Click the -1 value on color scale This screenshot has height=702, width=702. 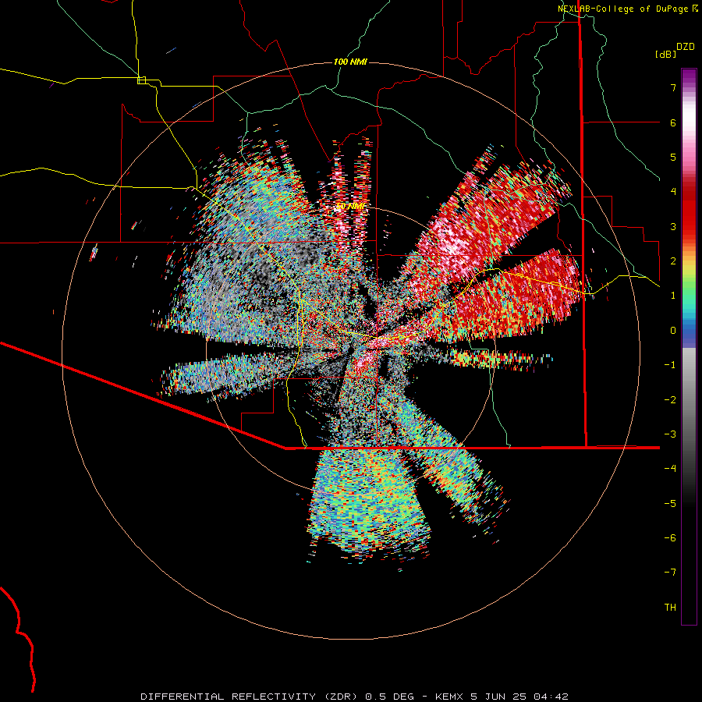670,365
